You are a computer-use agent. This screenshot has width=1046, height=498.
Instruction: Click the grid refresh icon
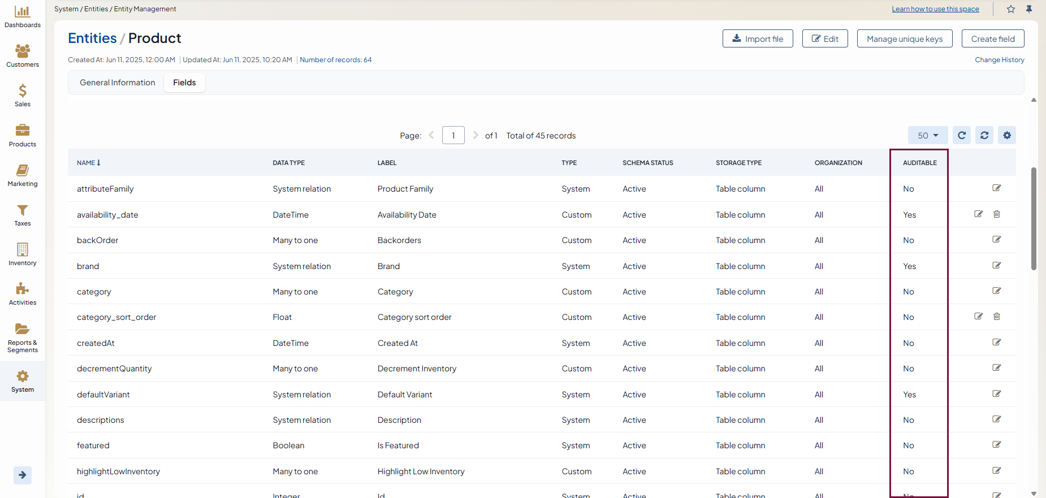pyautogui.click(x=961, y=136)
